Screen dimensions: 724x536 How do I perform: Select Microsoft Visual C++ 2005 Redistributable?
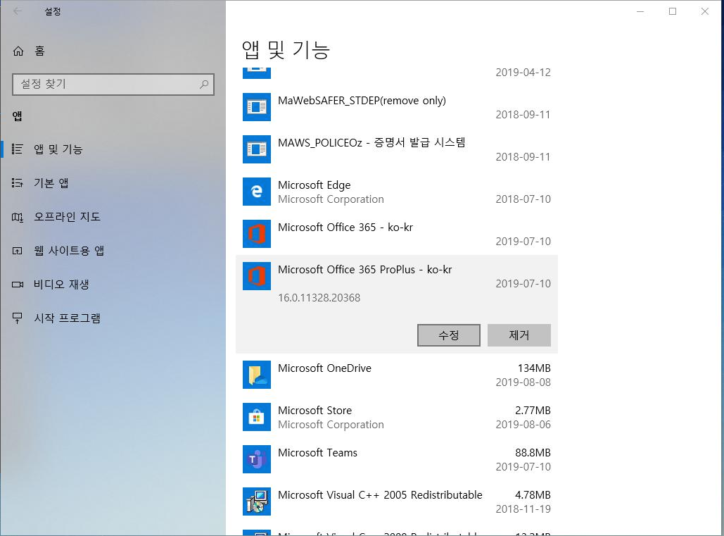click(x=397, y=501)
